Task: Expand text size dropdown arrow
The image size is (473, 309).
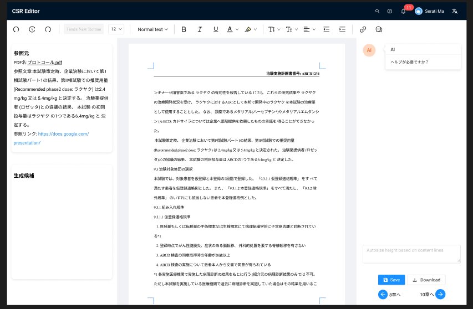Action: [x=296, y=29]
